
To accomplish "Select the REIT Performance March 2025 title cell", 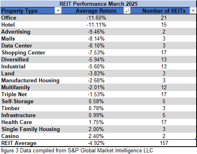I will tap(98, 4).
